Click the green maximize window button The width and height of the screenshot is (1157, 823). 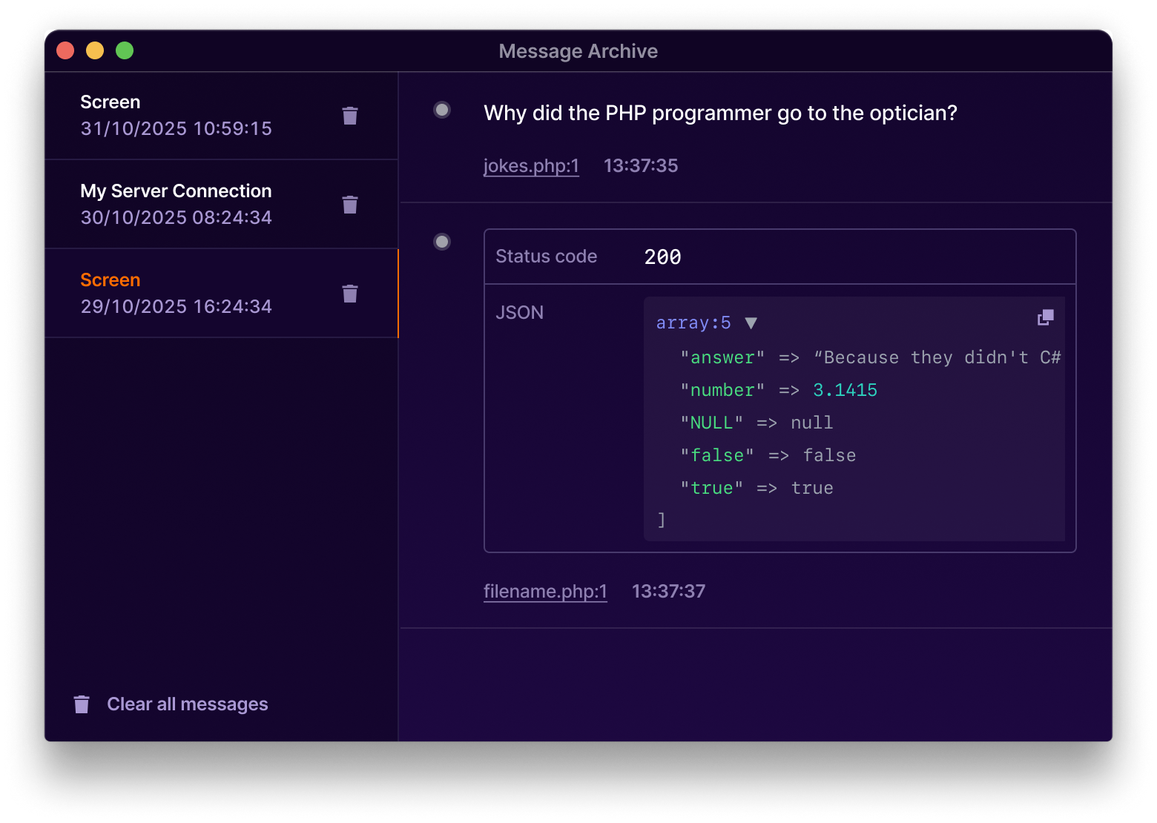125,50
